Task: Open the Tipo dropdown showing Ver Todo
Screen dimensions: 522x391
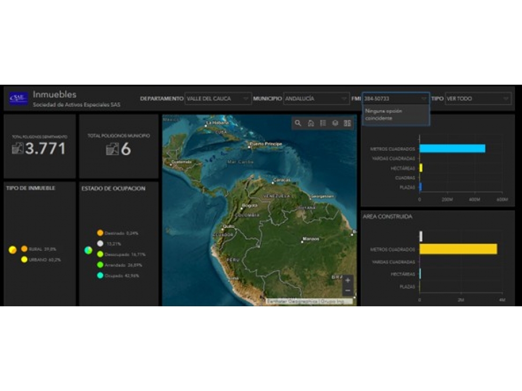Action: (x=478, y=99)
